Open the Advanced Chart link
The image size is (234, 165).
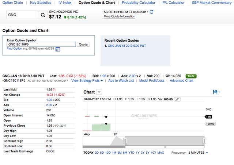(x=181, y=81)
